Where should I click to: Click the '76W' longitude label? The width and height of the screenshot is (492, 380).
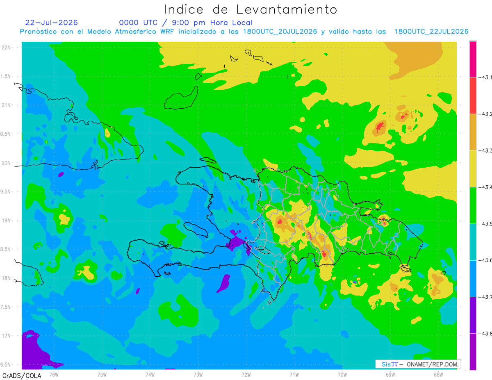coord(54,375)
